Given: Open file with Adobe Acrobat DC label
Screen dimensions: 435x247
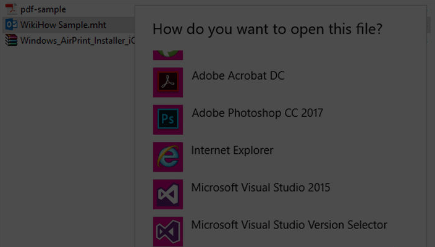Looking at the screenshot, I should 238,76.
